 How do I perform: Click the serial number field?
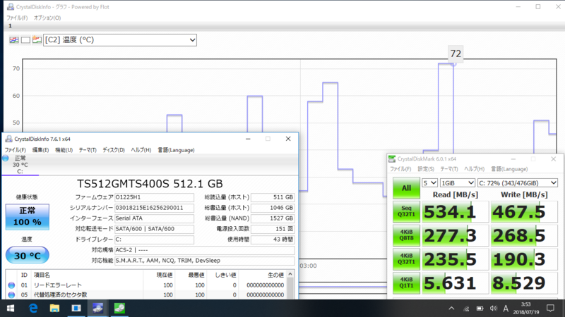click(154, 208)
